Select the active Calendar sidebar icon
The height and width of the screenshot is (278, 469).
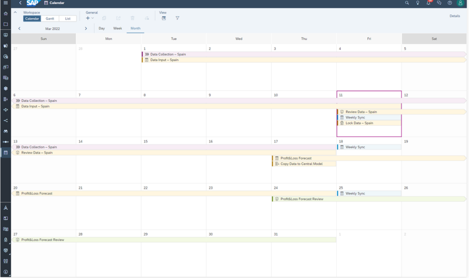[x=6, y=152]
